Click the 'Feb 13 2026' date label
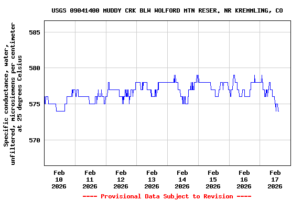This screenshot has width=302, height=201. (152, 180)
